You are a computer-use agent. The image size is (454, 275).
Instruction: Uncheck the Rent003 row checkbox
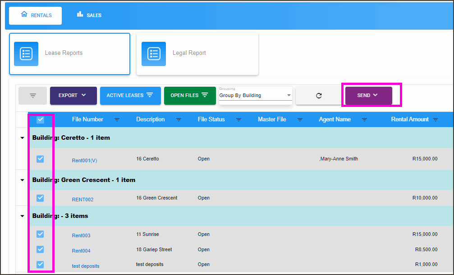point(40,234)
